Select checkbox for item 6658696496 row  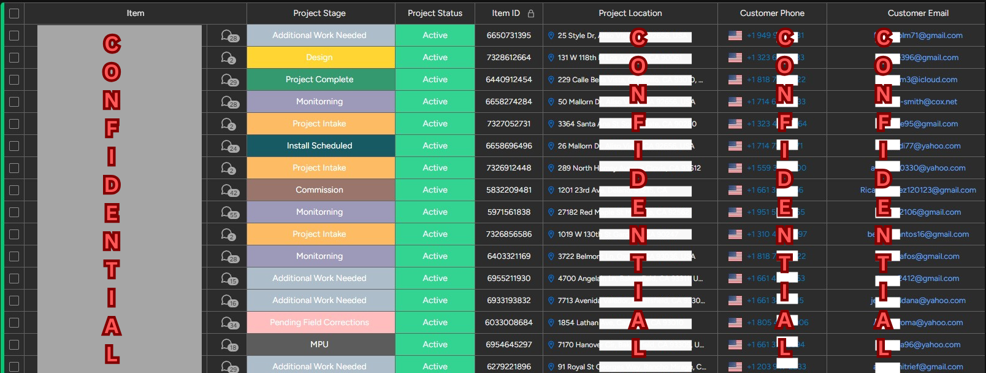click(x=14, y=146)
